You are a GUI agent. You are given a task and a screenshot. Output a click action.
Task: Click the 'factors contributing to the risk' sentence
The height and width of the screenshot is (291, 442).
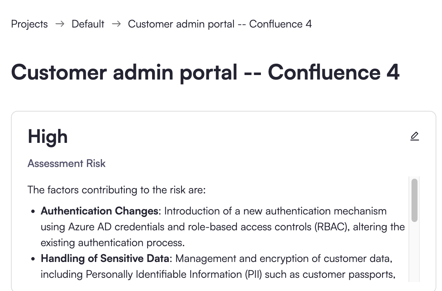[117, 189]
